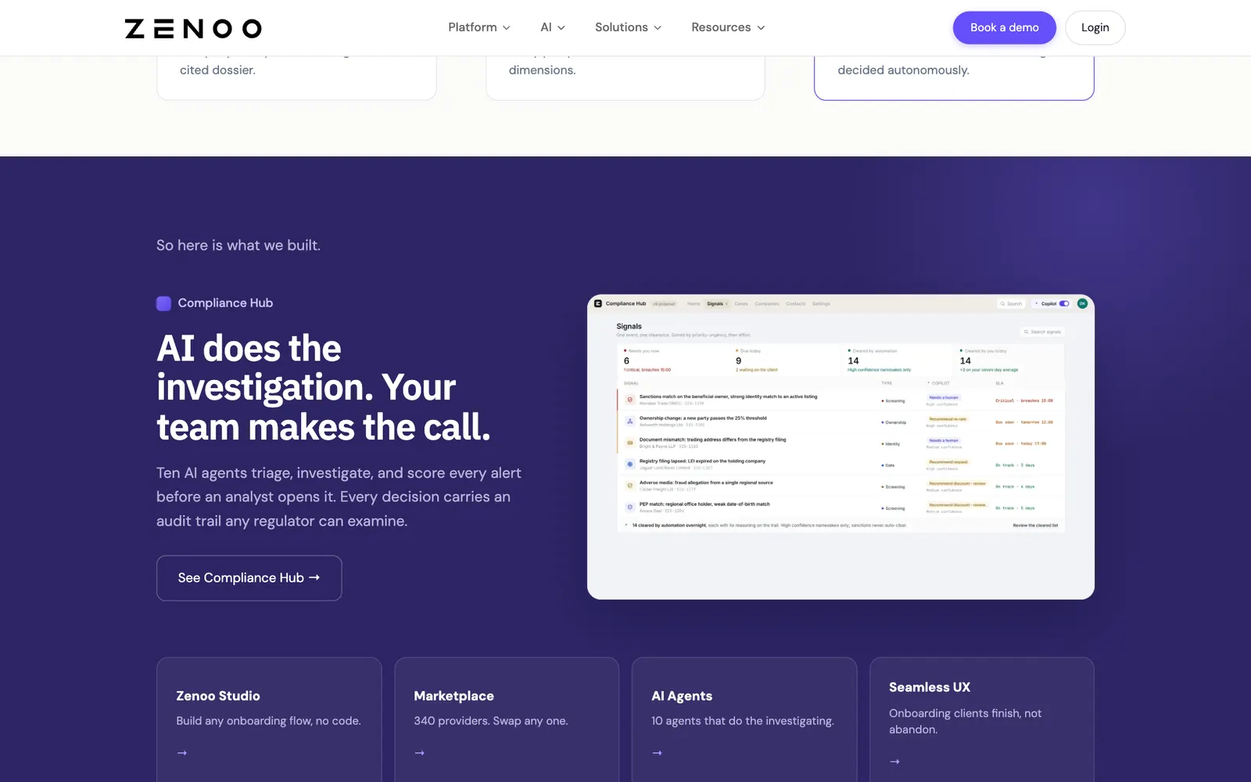Click the "Critical · breaches" SLA text

1024,400
